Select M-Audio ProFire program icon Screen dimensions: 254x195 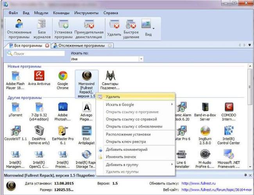(x=205, y=159)
